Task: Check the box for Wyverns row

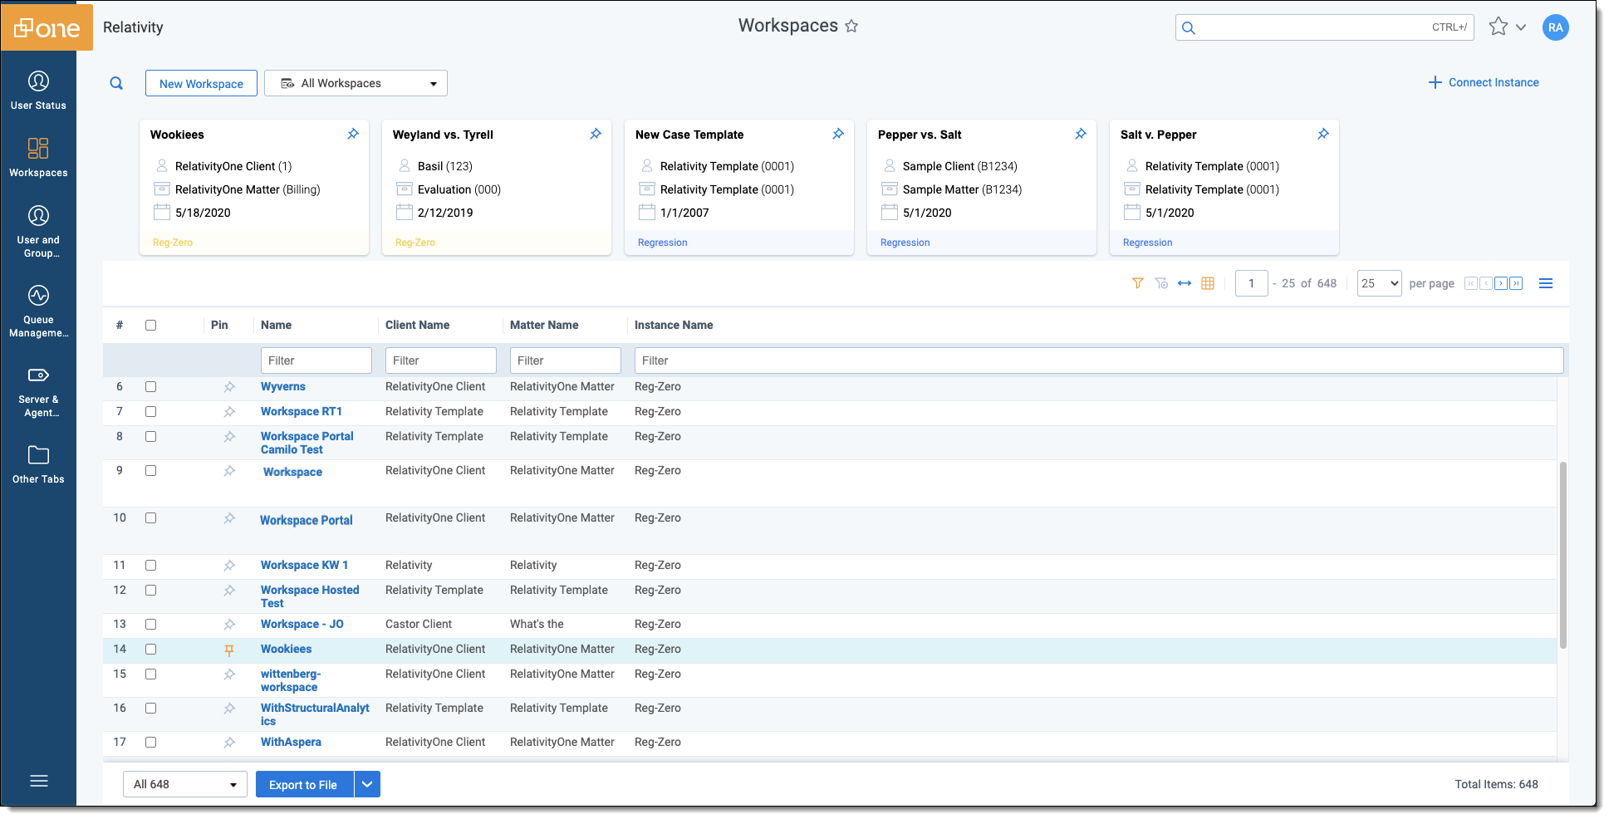Action: coord(150,387)
